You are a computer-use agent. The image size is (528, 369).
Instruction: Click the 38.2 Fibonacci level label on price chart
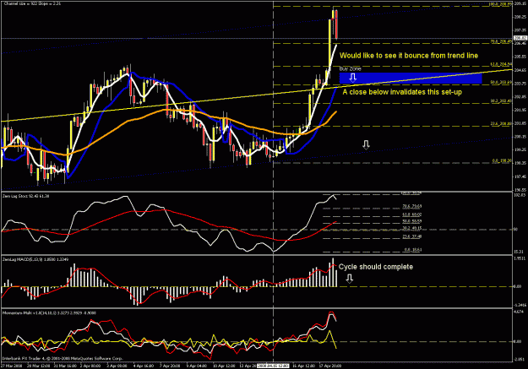pos(501,100)
